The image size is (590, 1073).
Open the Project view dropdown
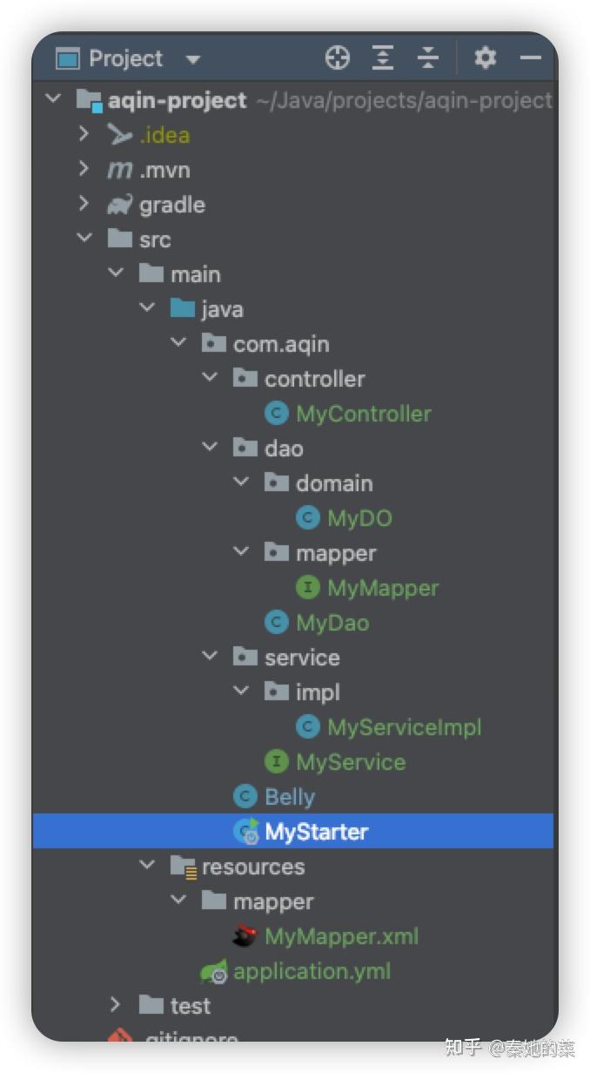[x=193, y=59]
